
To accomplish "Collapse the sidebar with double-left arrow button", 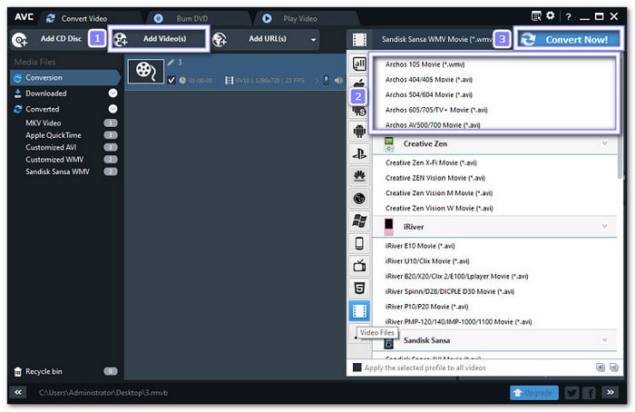I will coord(18,393).
